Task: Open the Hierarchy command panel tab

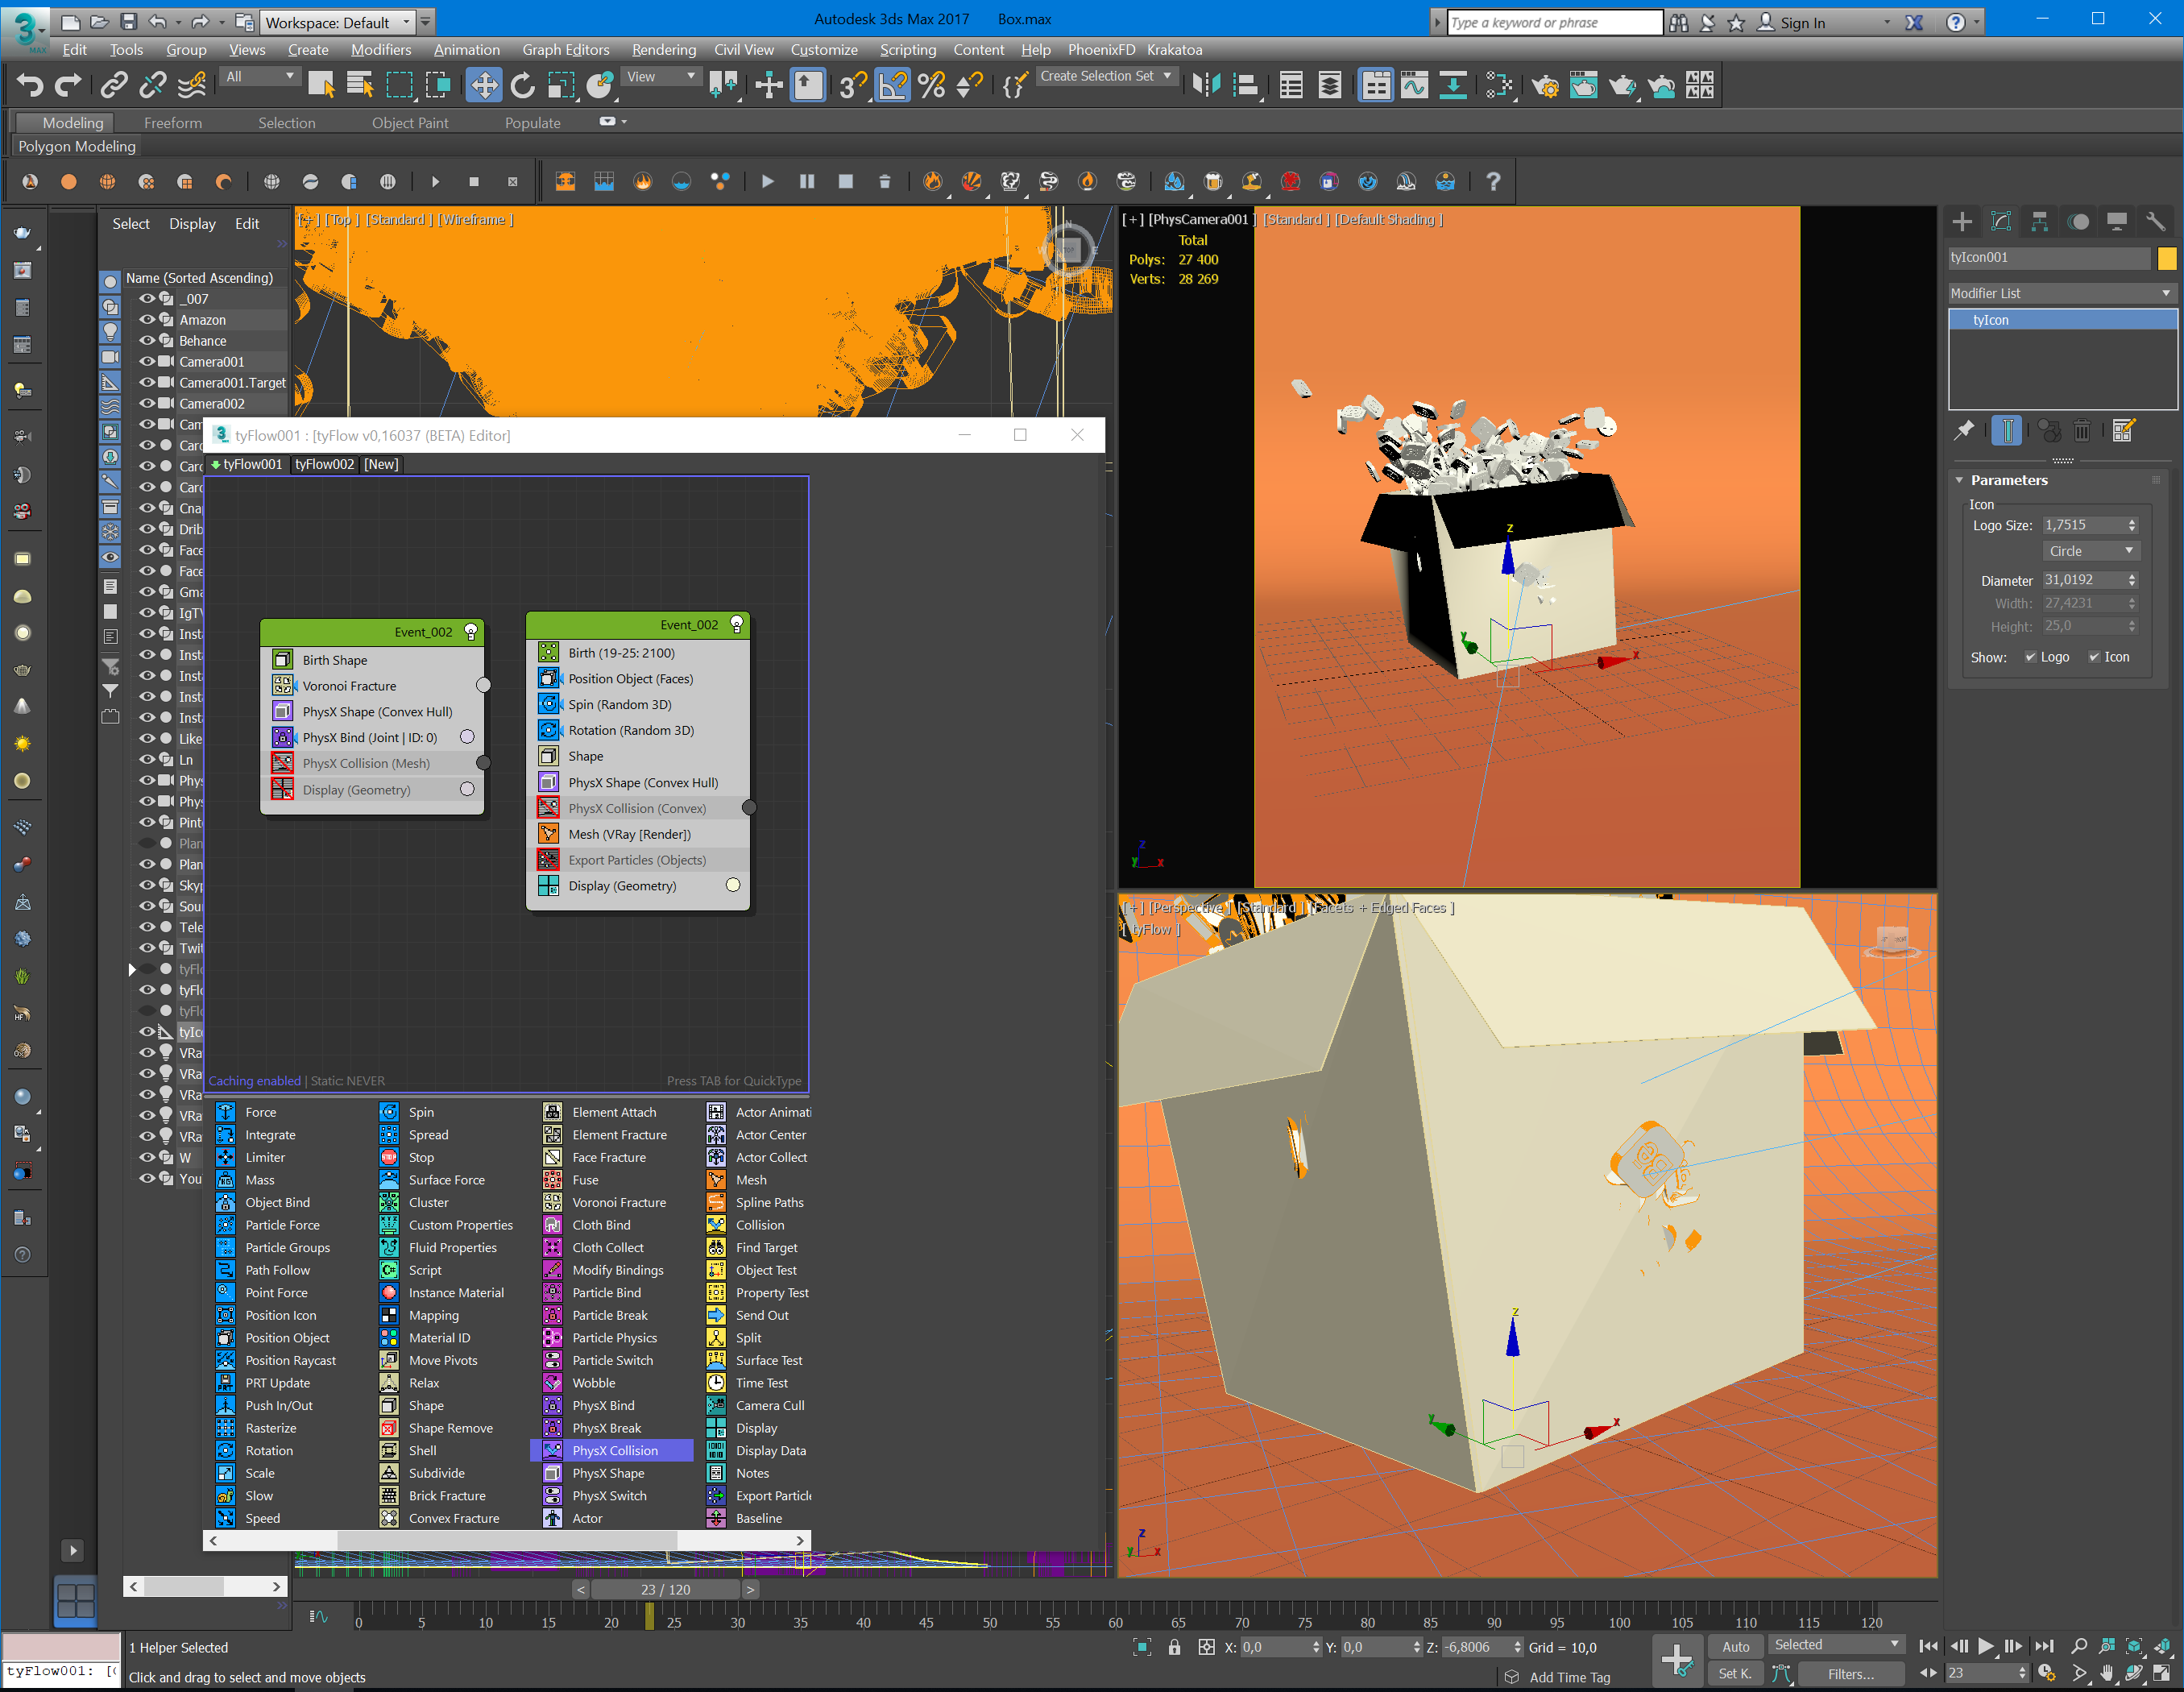Action: click(x=2039, y=222)
